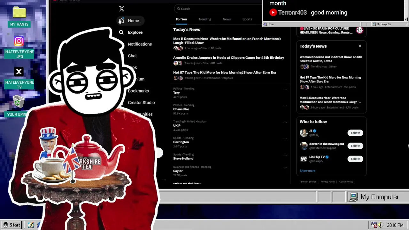
Task: Open Bookmarks in the sidebar
Action: point(138,91)
